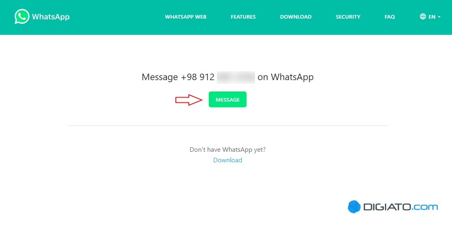This screenshot has height=225, width=452.
Task: Click the horizontal divider line
Action: click(227, 125)
